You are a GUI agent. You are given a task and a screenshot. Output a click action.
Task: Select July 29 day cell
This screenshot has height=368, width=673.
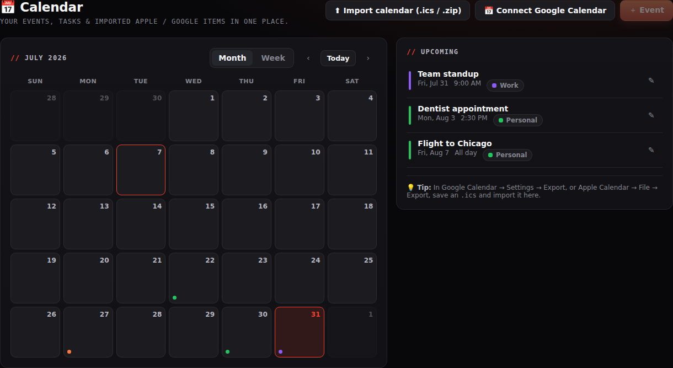point(194,332)
